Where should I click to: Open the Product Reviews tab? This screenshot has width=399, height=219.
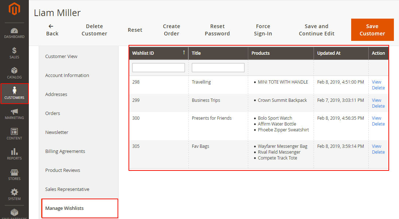coord(63,170)
